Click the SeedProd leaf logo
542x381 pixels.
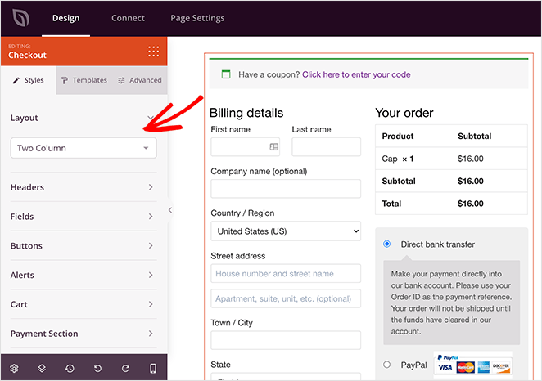point(21,18)
